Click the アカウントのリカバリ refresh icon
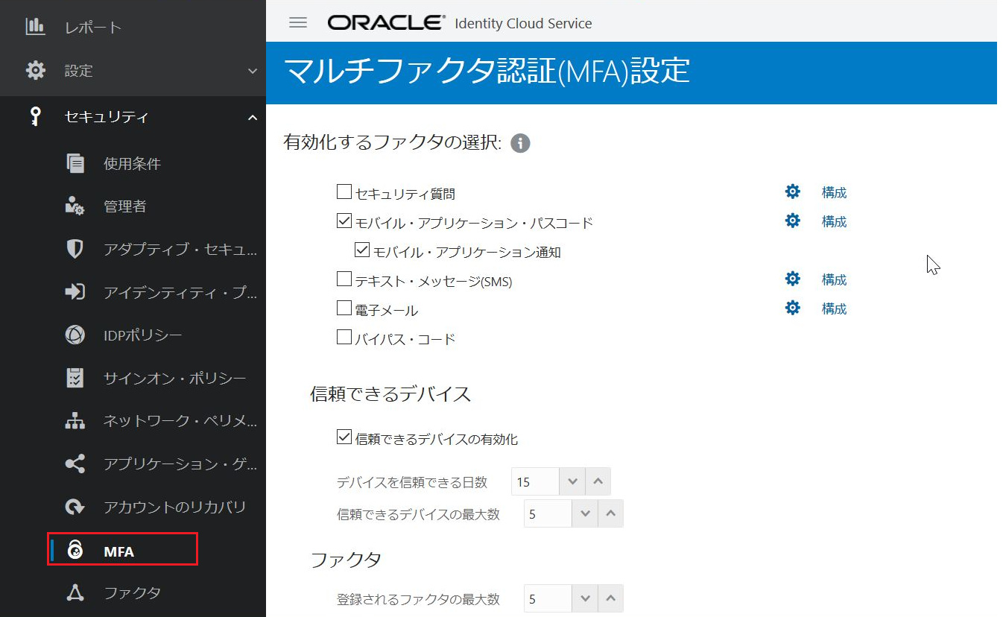Image resolution: width=1003 pixels, height=617 pixels. (x=75, y=507)
